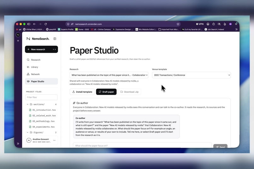Show more bookmarks with the double chevron

[x=236, y=30]
